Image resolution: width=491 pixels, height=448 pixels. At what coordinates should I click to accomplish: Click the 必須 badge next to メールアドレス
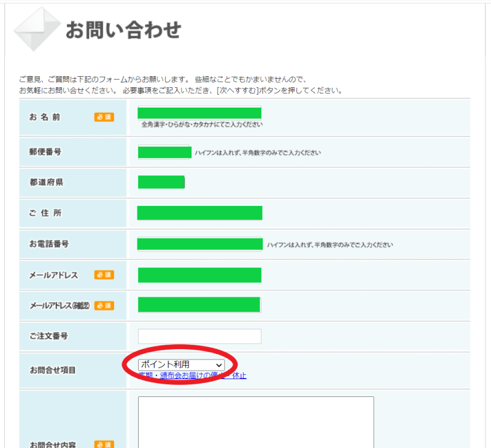coord(104,275)
